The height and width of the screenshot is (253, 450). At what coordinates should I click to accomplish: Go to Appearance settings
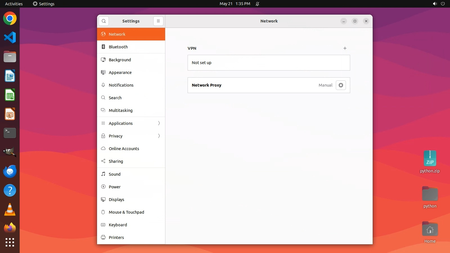pos(120,73)
